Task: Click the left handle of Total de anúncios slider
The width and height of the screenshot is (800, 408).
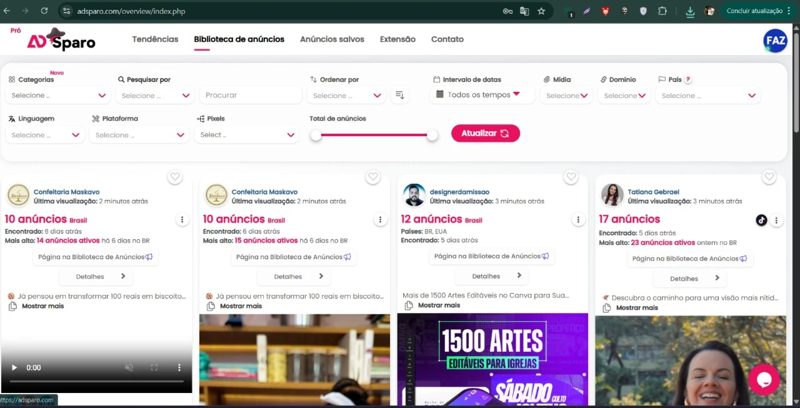Action: pyautogui.click(x=316, y=135)
